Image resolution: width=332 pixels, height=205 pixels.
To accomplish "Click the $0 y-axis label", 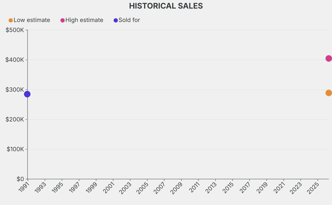I will point(20,179).
